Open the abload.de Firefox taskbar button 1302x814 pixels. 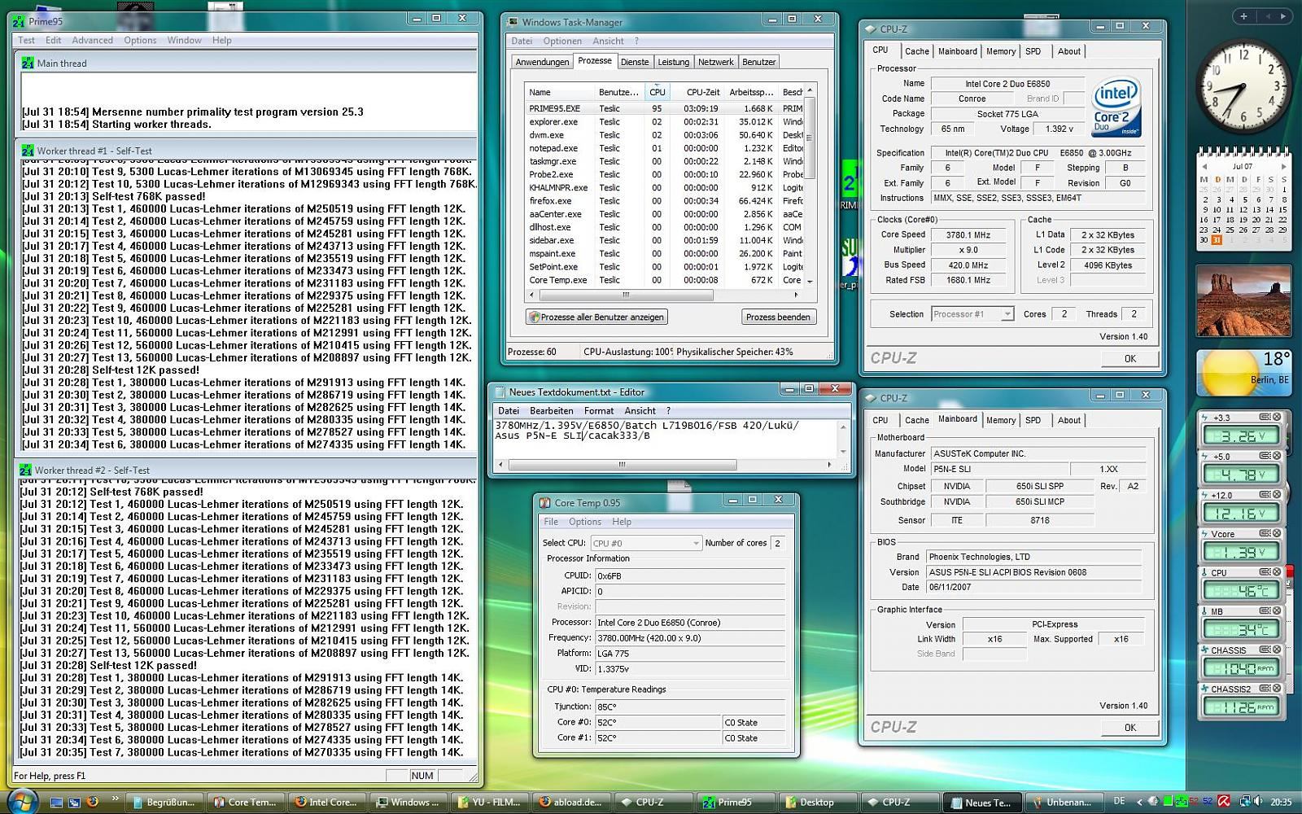pos(573,802)
